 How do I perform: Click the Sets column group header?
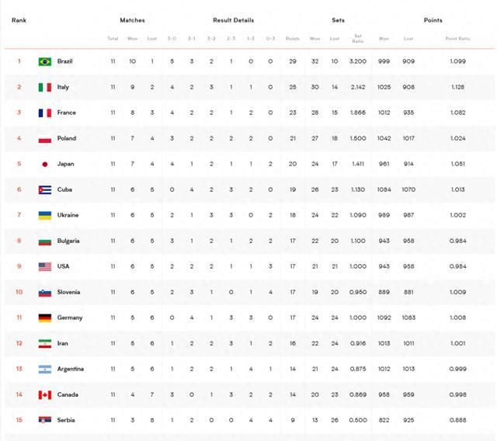[338, 20]
